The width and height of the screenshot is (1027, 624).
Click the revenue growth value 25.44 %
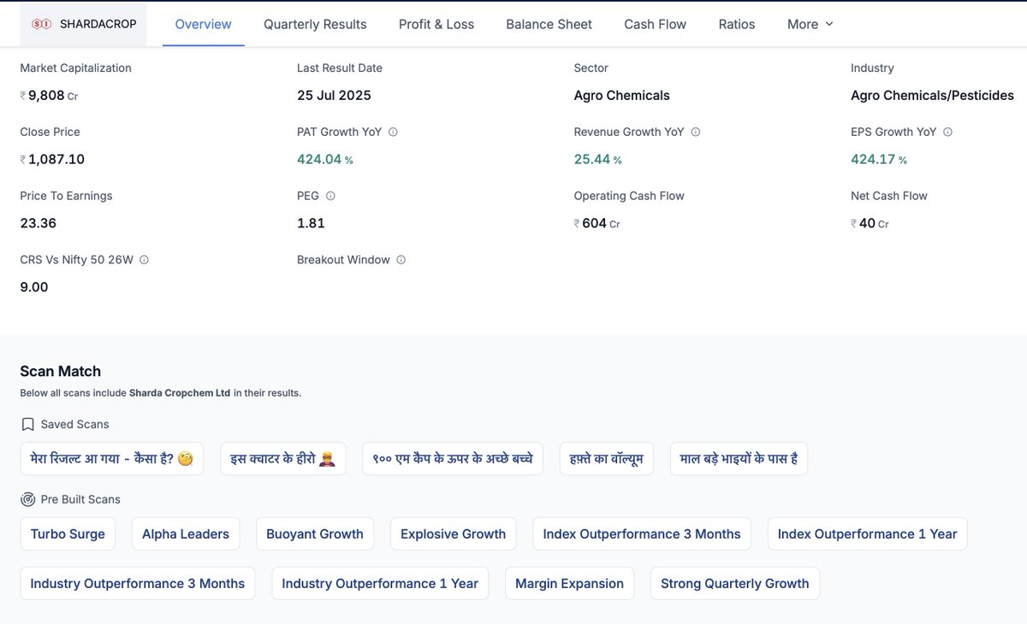click(x=598, y=160)
